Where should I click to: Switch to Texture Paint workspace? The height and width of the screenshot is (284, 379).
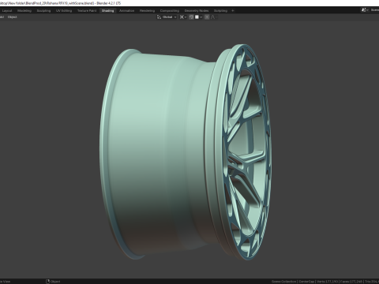(87, 11)
